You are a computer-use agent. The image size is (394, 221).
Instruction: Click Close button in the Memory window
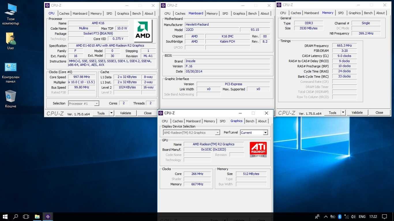point(379,113)
